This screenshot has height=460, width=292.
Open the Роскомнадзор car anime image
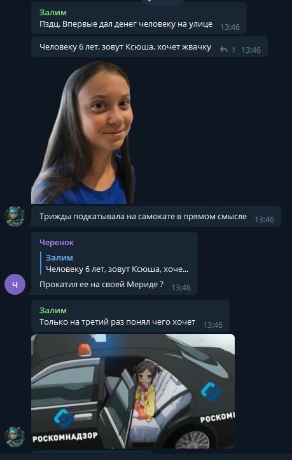[133, 391]
